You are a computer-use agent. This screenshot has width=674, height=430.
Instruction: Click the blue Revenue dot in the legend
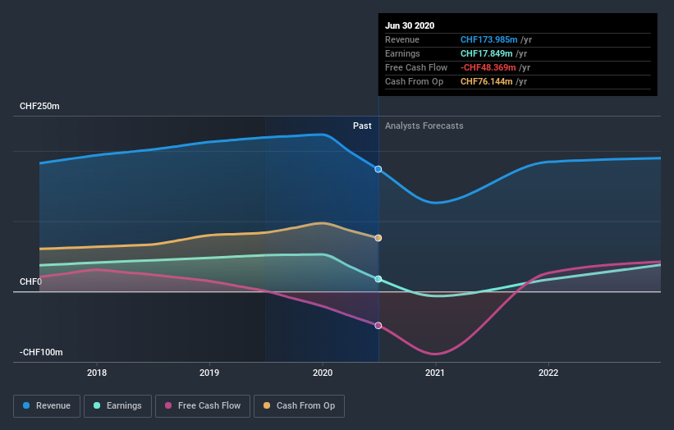pos(26,405)
